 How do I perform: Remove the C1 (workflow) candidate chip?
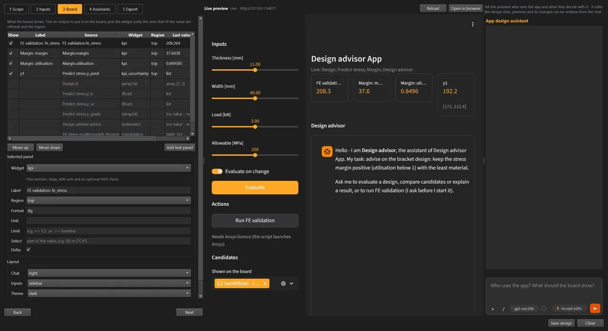[265, 284]
